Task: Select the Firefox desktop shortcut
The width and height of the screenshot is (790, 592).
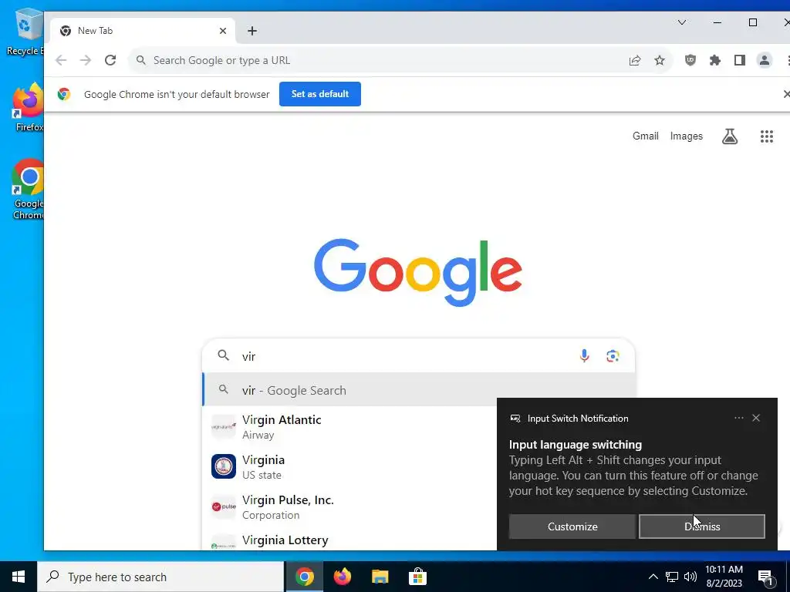Action: 28,108
